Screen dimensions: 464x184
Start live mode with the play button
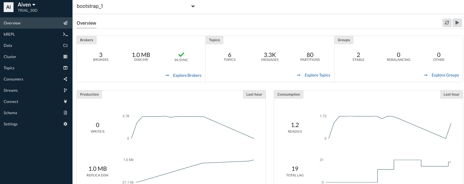pyautogui.click(x=457, y=23)
